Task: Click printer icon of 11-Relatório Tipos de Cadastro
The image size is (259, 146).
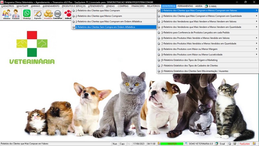Action: (159, 66)
